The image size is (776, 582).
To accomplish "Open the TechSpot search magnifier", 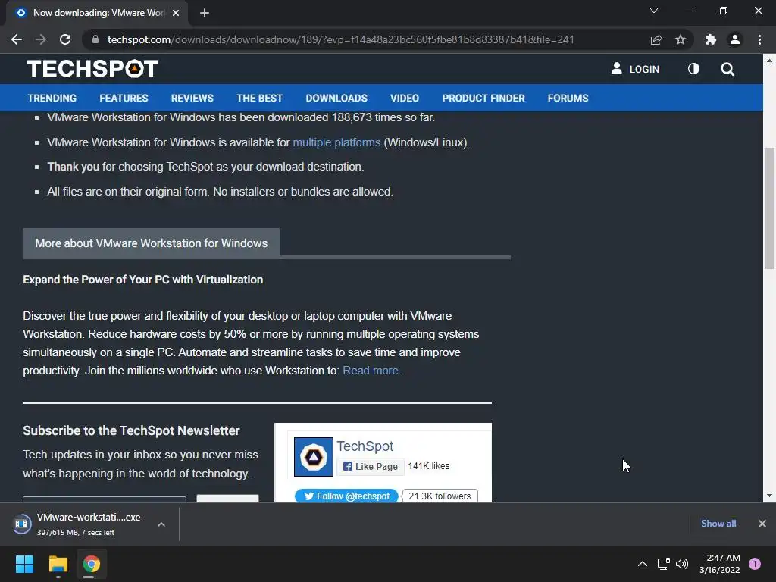I will (727, 69).
